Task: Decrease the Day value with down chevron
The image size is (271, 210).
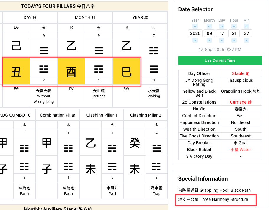Action: point(222,40)
